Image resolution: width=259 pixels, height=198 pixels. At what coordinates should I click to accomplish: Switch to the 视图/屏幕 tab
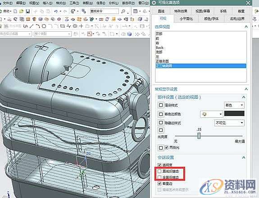pos(203,11)
